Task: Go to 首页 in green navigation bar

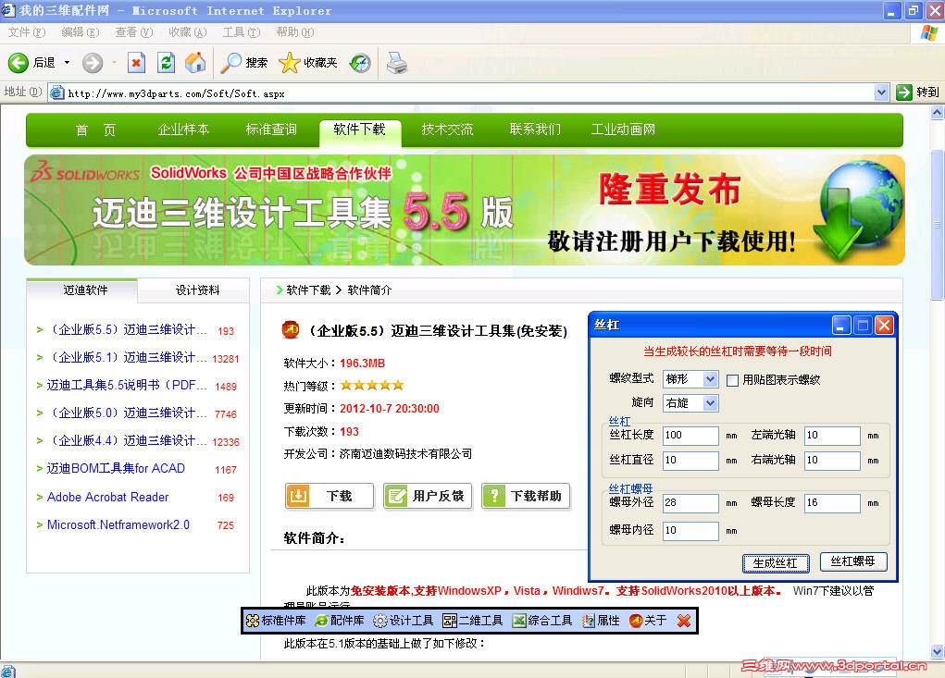Action: (95, 130)
